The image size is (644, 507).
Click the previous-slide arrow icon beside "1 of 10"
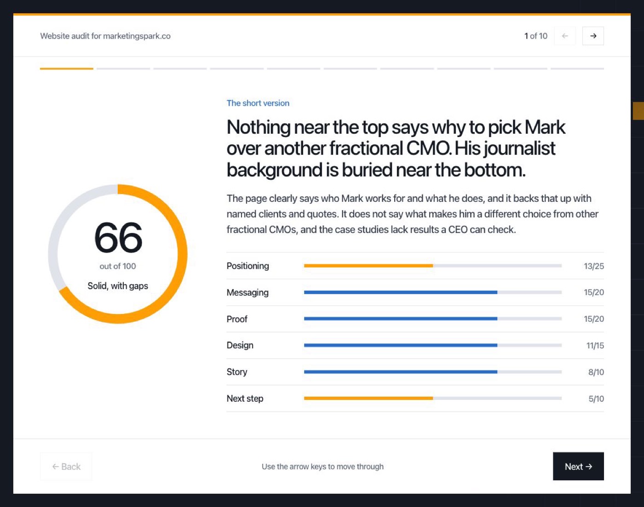[x=565, y=36]
